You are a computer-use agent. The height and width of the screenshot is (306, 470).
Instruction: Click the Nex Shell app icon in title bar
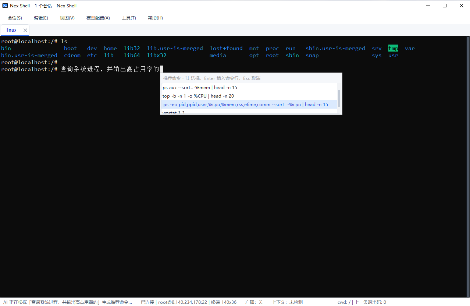click(x=5, y=6)
